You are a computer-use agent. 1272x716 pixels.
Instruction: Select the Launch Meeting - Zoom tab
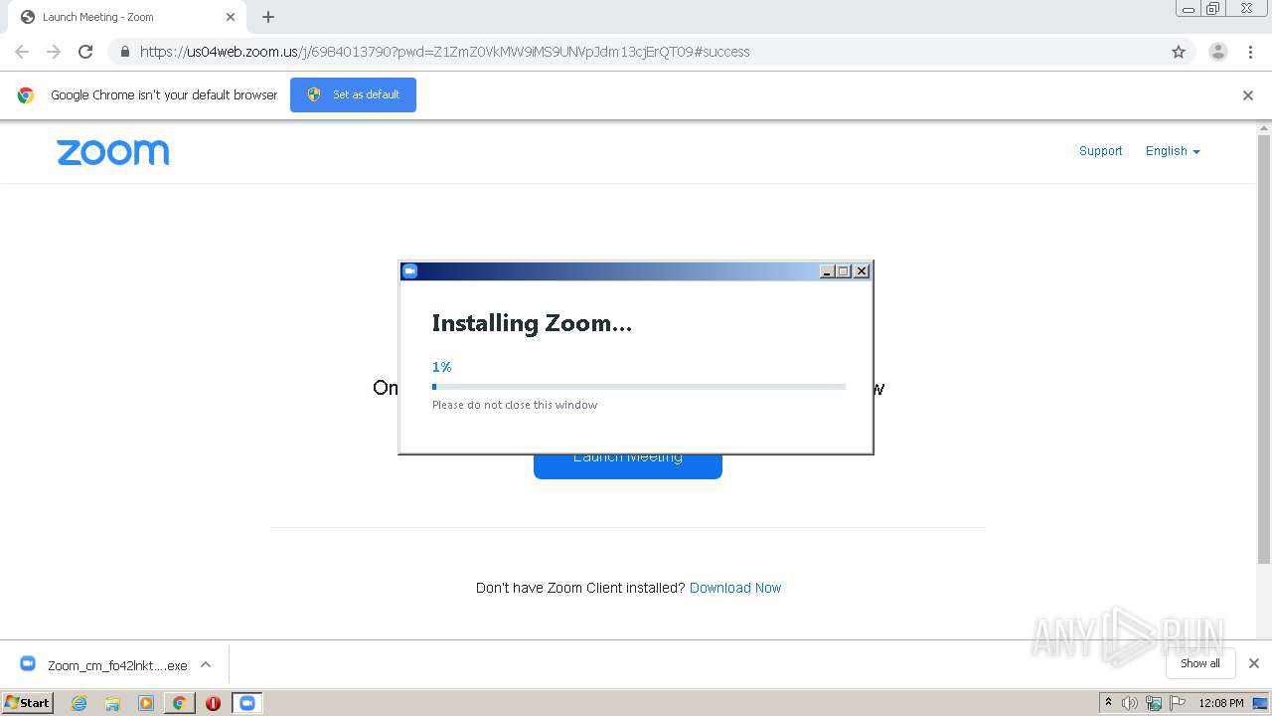[x=127, y=17]
